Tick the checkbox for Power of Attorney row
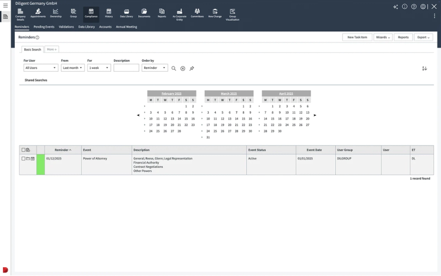 tap(24, 159)
